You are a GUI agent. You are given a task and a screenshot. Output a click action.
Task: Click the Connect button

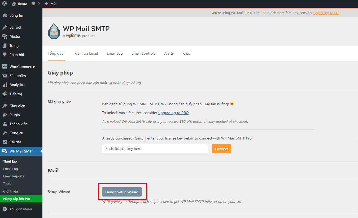(x=221, y=149)
